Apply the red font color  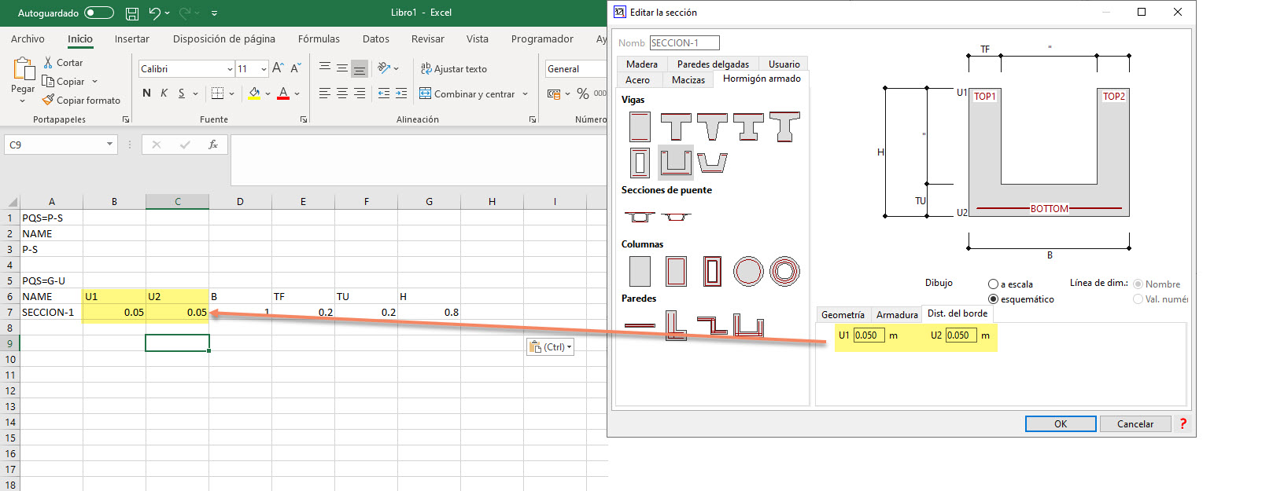pos(283,93)
